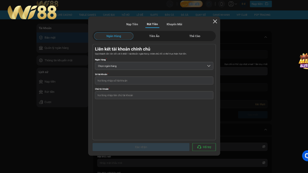Viewport: 308px width, 173px height.
Task: Switch to the Nạp Tiền tab
Action: click(x=132, y=24)
